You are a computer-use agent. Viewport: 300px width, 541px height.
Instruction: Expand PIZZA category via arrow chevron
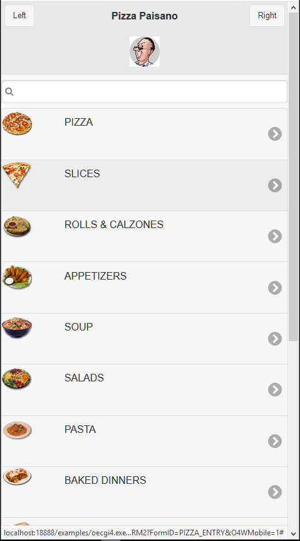pyautogui.click(x=275, y=134)
